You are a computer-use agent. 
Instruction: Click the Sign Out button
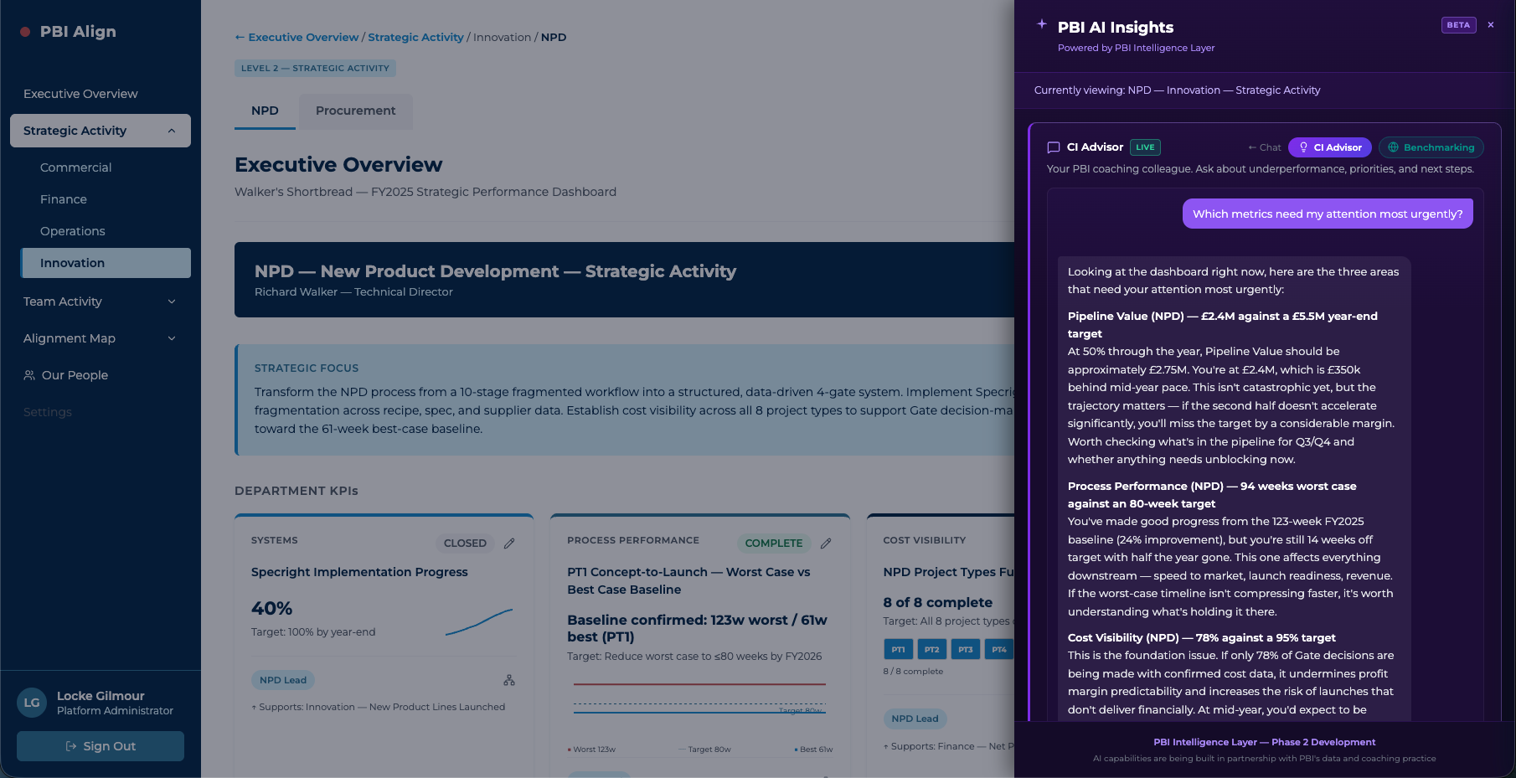(x=101, y=746)
